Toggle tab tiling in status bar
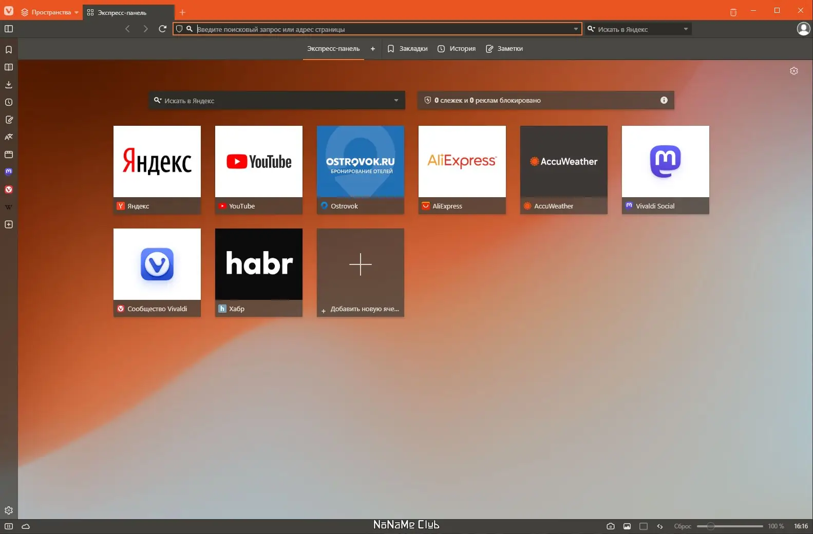813x534 pixels. (644, 526)
